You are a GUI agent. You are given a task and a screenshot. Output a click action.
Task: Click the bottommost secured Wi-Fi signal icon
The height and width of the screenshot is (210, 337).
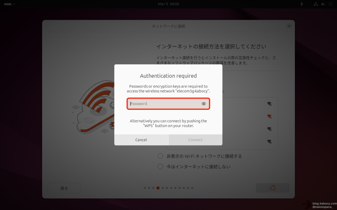(x=269, y=142)
